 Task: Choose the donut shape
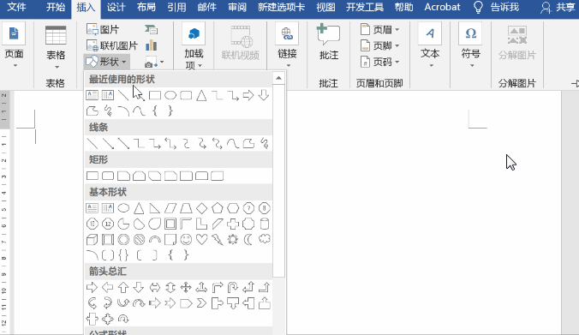click(123, 239)
